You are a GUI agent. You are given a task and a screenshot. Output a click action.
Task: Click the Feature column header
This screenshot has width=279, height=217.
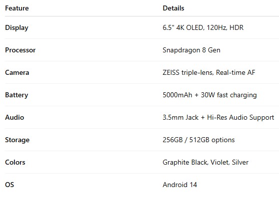click(17, 8)
